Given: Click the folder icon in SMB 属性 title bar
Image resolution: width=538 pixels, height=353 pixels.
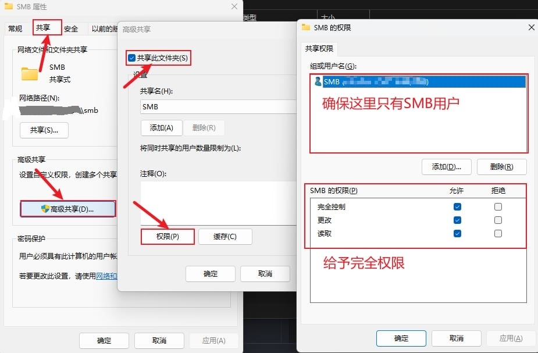Looking at the screenshot, I should (x=9, y=6).
